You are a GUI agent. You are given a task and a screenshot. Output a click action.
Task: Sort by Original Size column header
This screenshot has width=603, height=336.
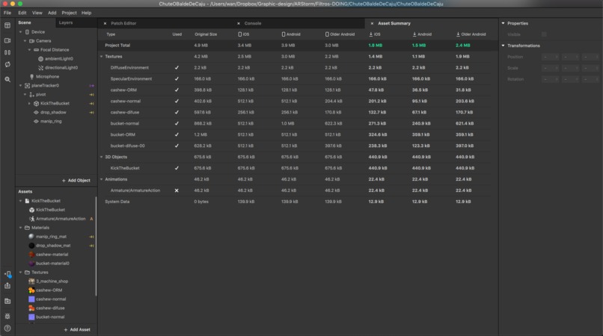pyautogui.click(x=206, y=34)
